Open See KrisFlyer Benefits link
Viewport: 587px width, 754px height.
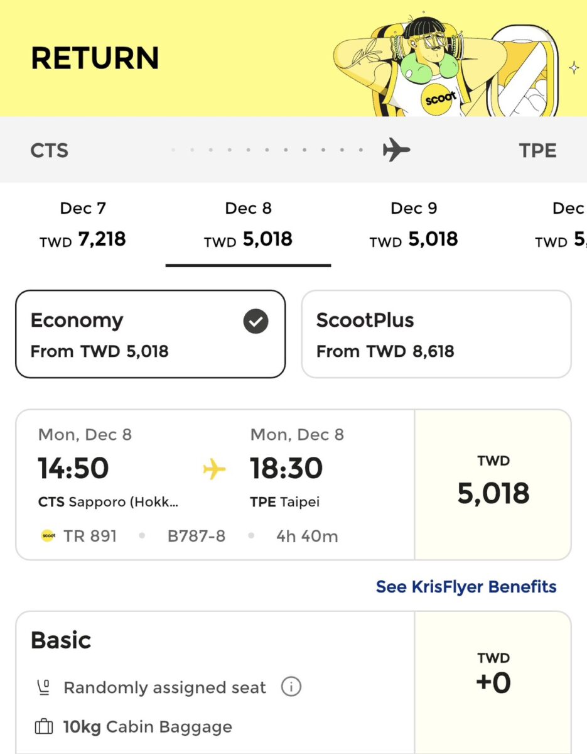click(466, 587)
